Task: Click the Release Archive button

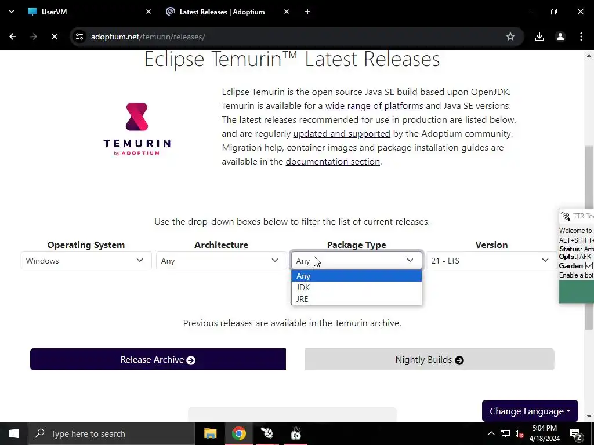Action: pos(158,359)
